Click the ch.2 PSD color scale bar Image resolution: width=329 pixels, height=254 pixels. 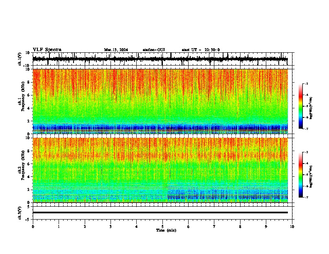click(301, 175)
